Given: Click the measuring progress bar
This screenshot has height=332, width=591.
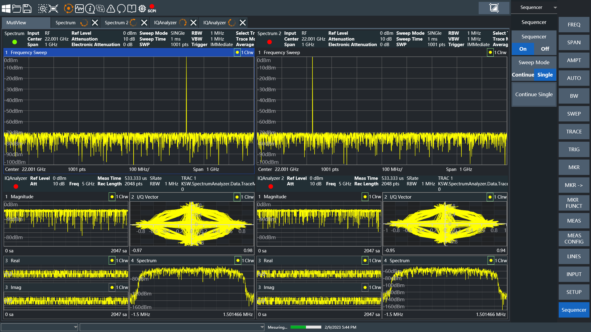Looking at the screenshot, I should click(x=306, y=327).
